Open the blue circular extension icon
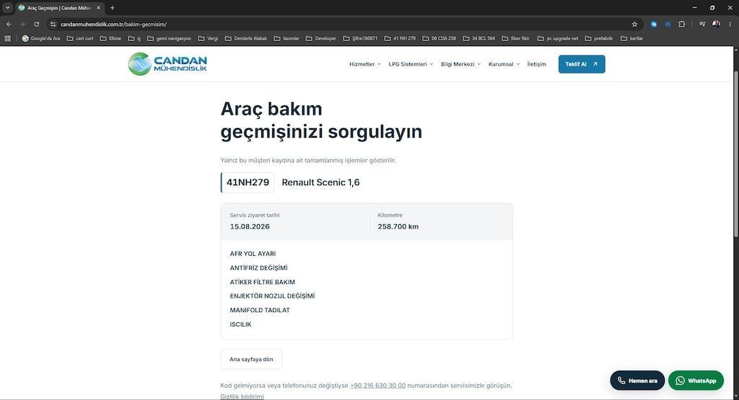The image size is (739, 400). [654, 24]
